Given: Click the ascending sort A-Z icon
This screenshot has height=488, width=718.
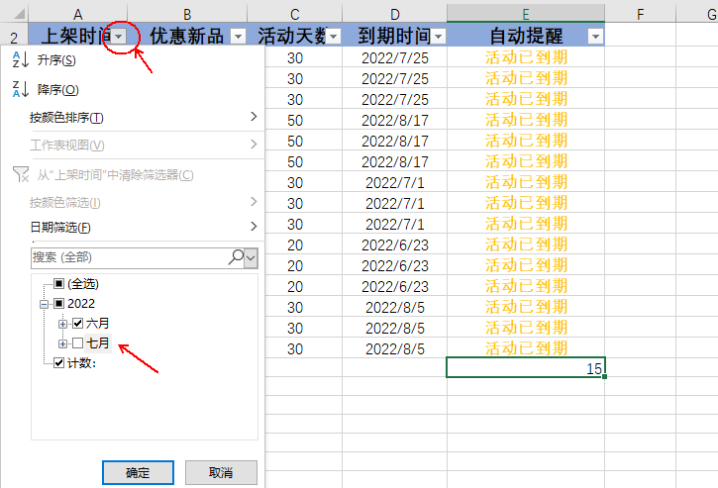Looking at the screenshot, I should (20, 59).
